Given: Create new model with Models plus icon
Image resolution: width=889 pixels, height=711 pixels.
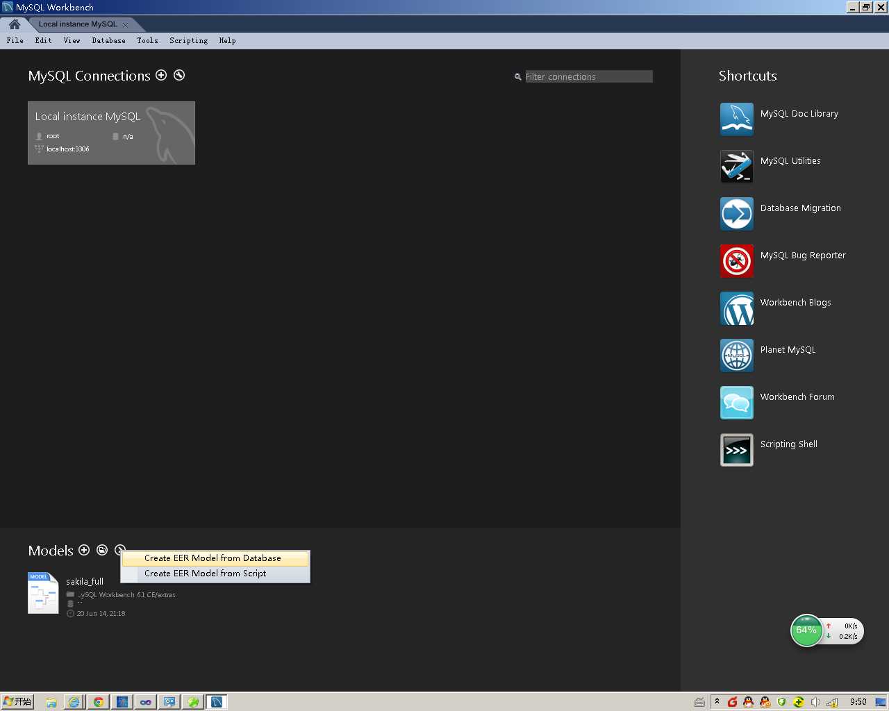Looking at the screenshot, I should (x=84, y=550).
